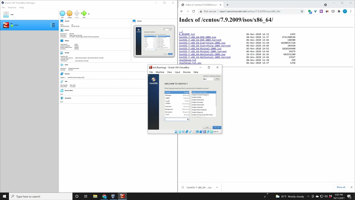Viewport: 355px width, 200px height.
Task: Open Pocket extension icon in Chrome
Action: 333,11
